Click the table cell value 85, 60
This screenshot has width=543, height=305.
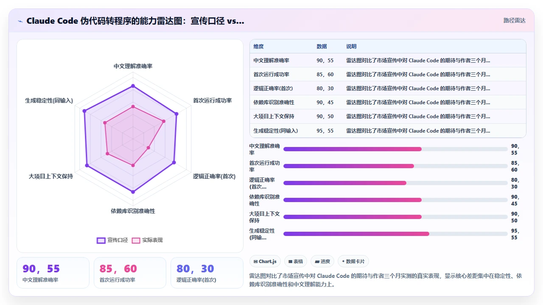(x=325, y=75)
